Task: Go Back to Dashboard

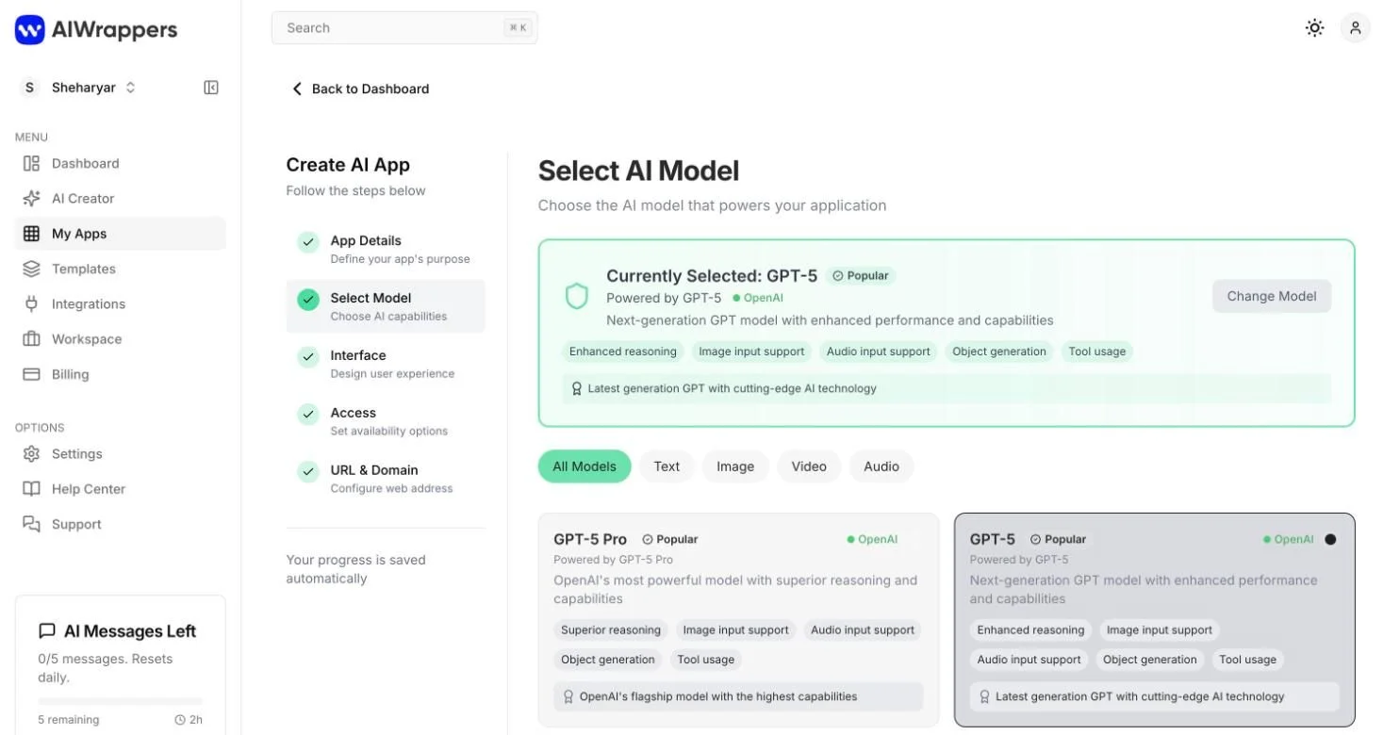Action: tap(360, 89)
